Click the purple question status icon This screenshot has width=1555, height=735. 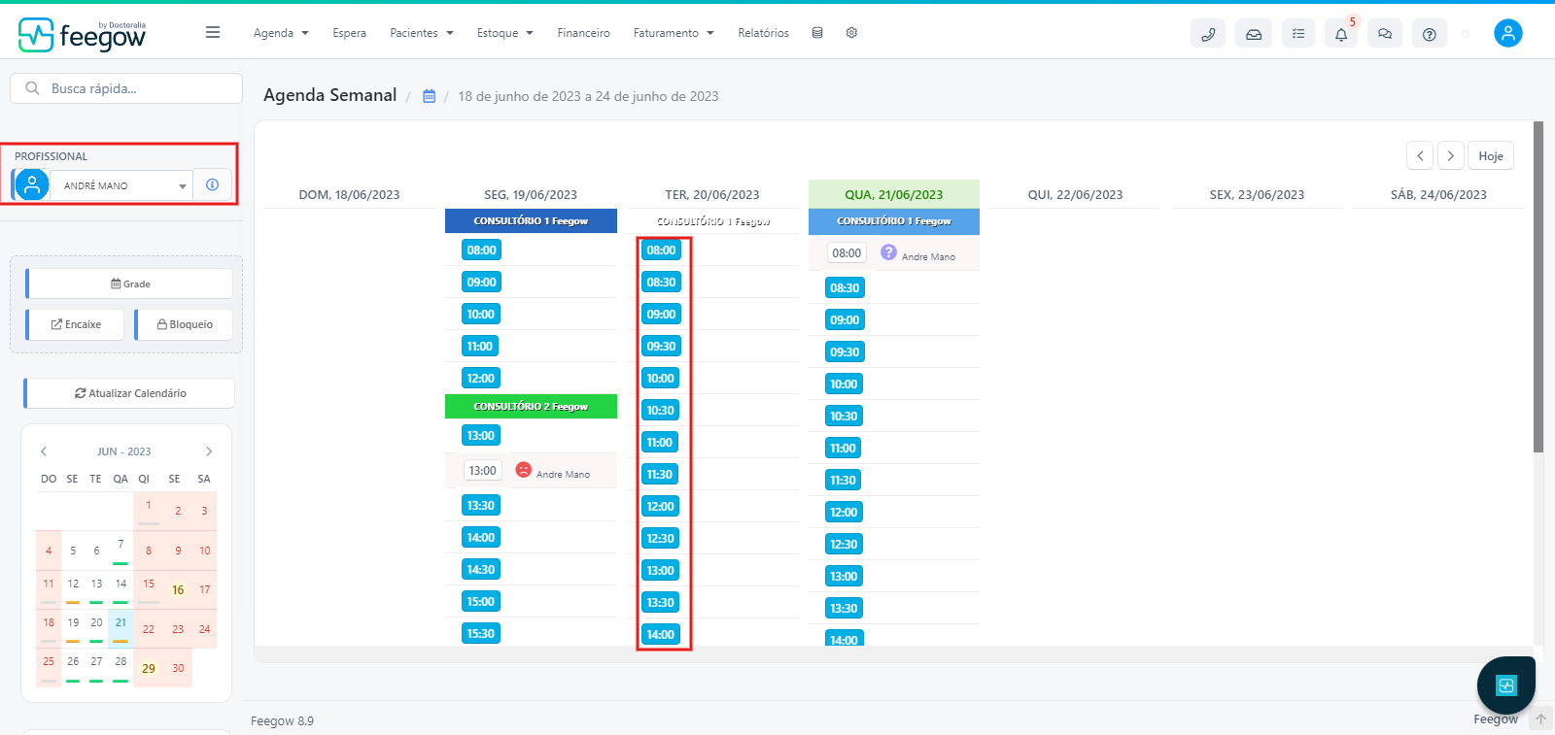tap(888, 252)
